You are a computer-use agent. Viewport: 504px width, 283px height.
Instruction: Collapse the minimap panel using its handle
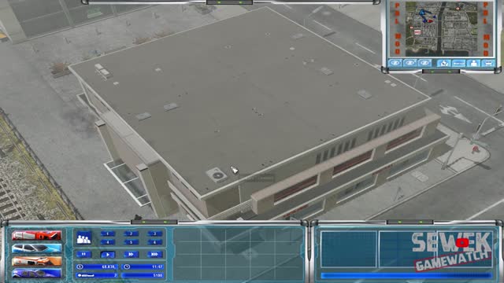tap(441, 72)
